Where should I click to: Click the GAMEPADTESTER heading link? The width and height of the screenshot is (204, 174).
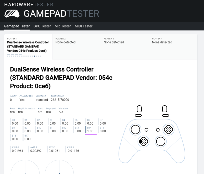(x=61, y=14)
